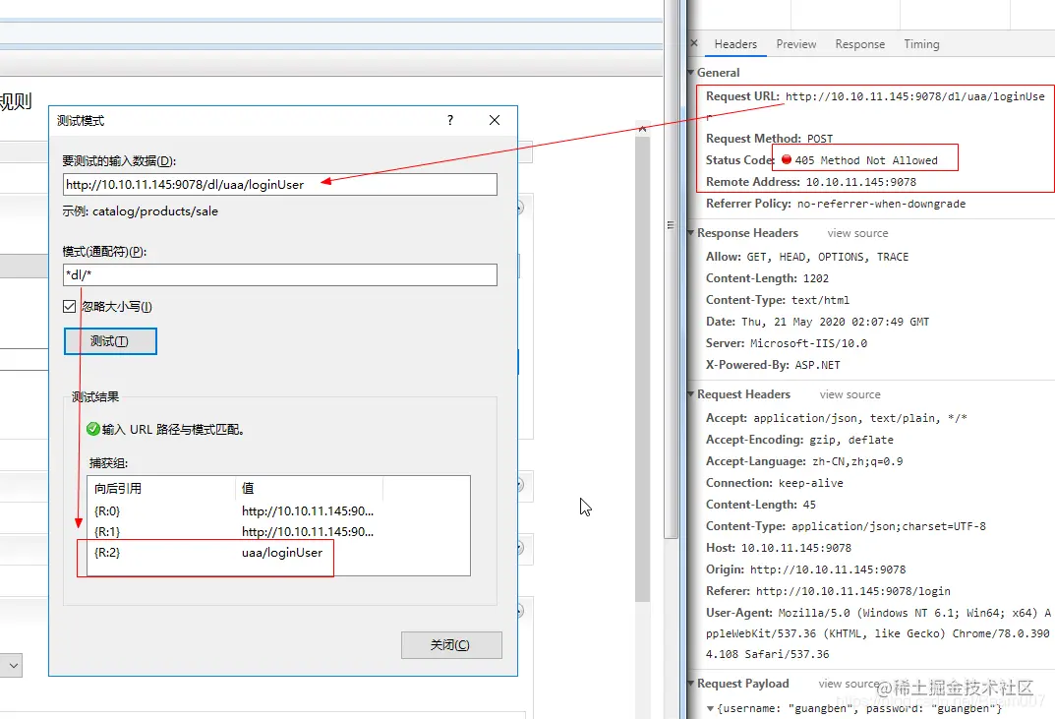Open the Headers tab in DevTools
Viewport: 1055px width, 719px height.
[x=735, y=43]
